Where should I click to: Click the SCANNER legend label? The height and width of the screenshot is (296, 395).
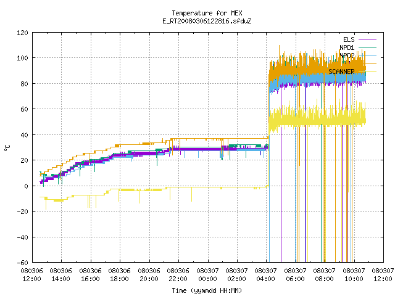[341, 72]
